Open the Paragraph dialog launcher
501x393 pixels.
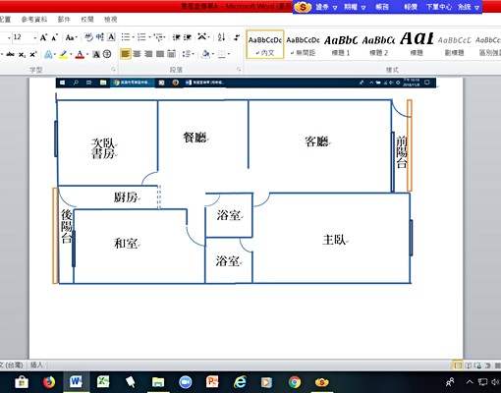pos(239,70)
